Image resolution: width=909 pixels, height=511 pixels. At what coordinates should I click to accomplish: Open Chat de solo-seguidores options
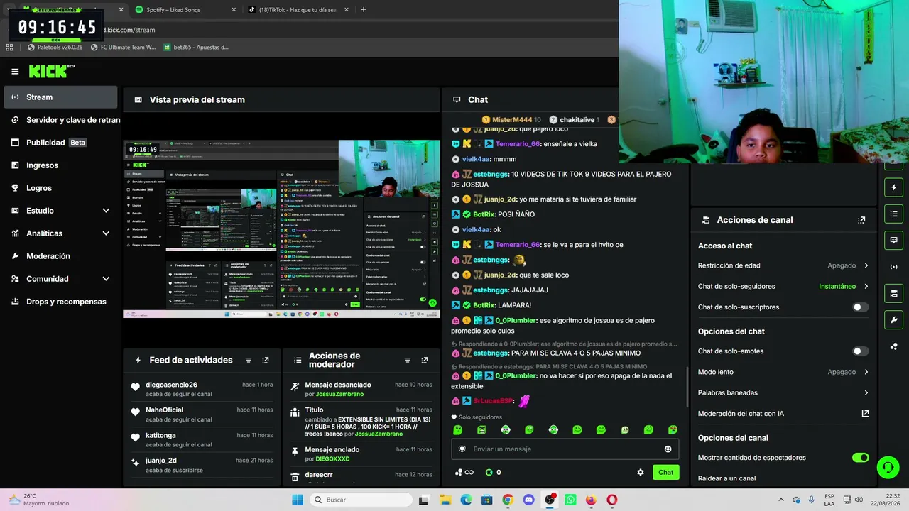point(783,287)
